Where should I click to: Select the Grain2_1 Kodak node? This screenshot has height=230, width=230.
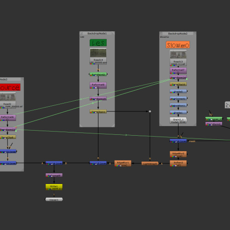[x=178, y=121]
